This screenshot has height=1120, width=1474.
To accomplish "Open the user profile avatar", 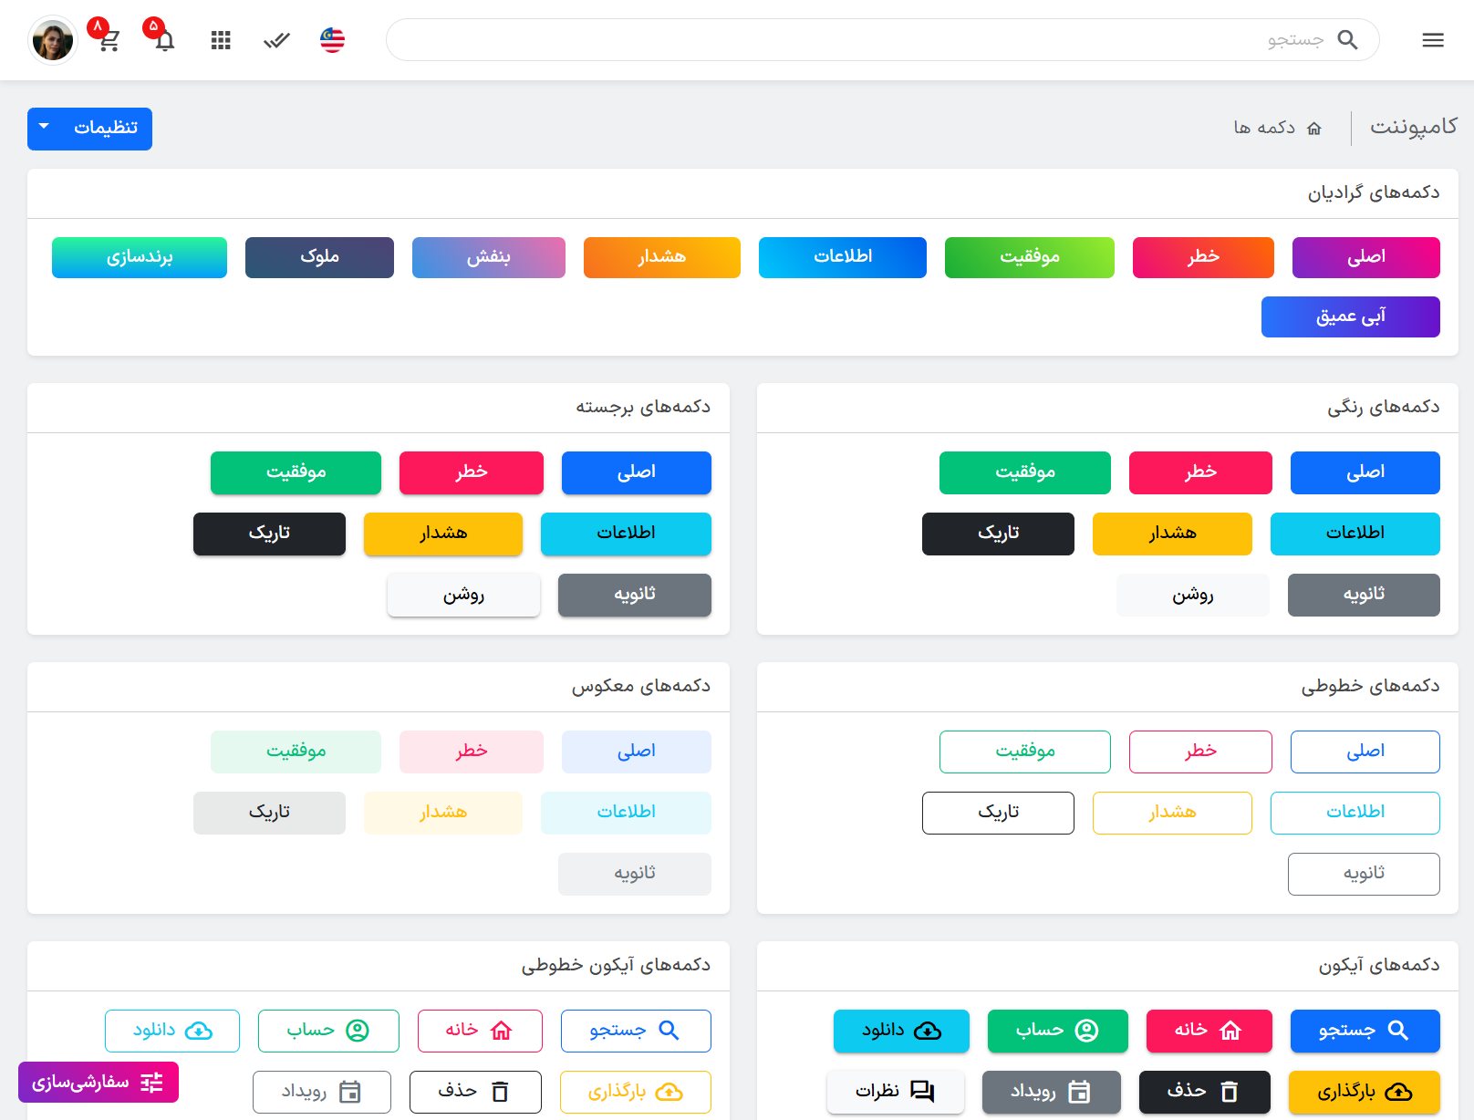I will (x=53, y=40).
